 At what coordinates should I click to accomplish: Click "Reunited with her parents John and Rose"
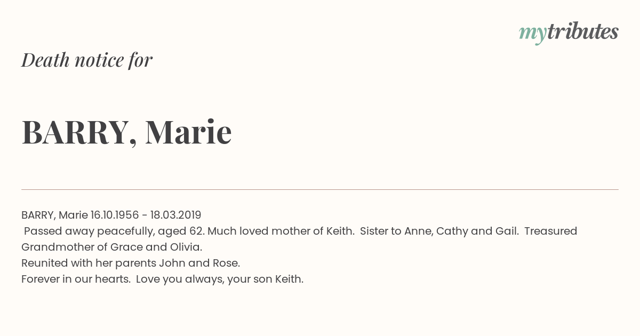131,263
